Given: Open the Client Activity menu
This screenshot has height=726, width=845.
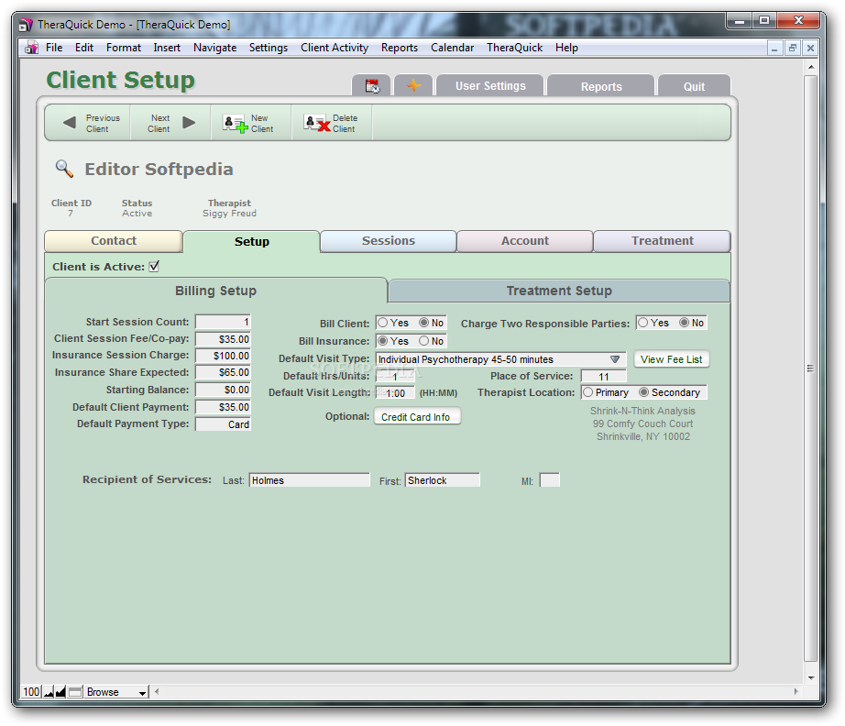Looking at the screenshot, I should click(x=335, y=48).
